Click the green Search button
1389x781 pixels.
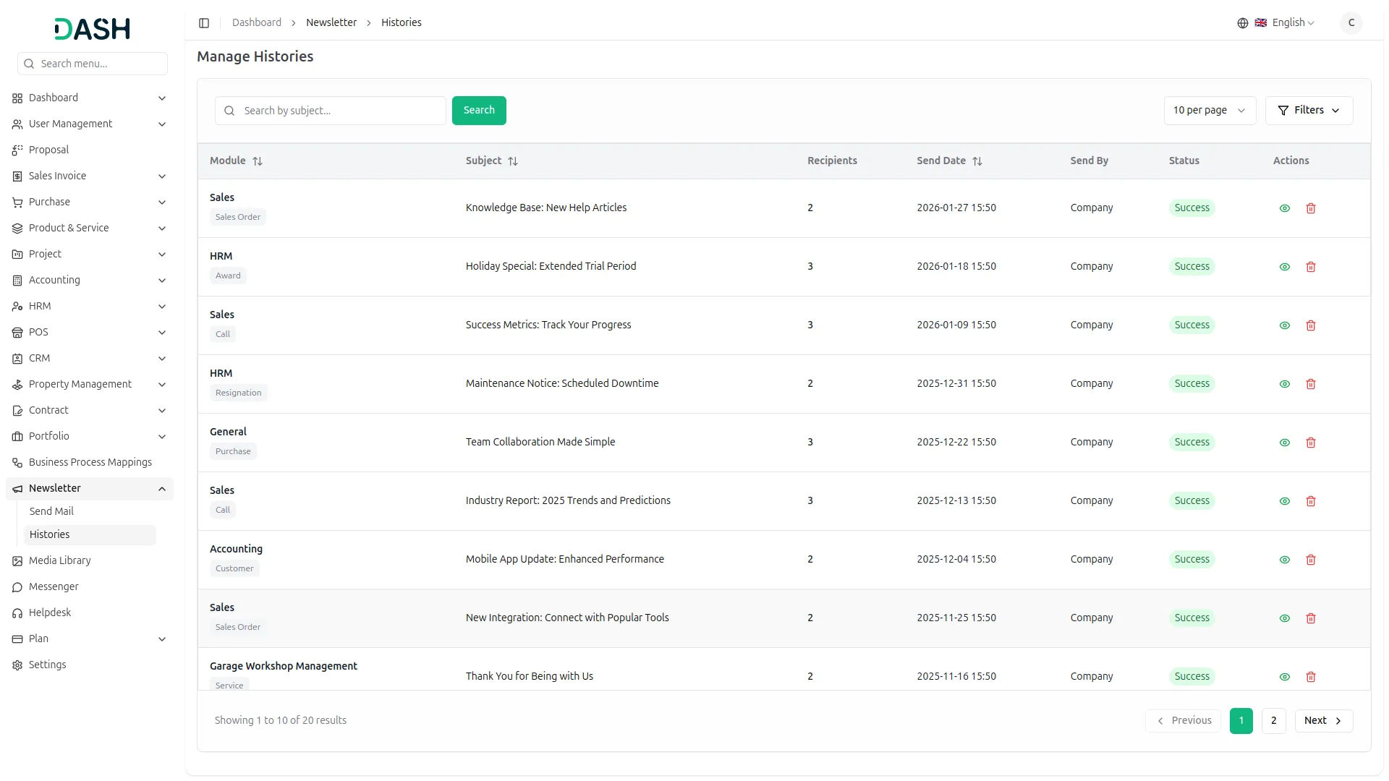(x=478, y=111)
